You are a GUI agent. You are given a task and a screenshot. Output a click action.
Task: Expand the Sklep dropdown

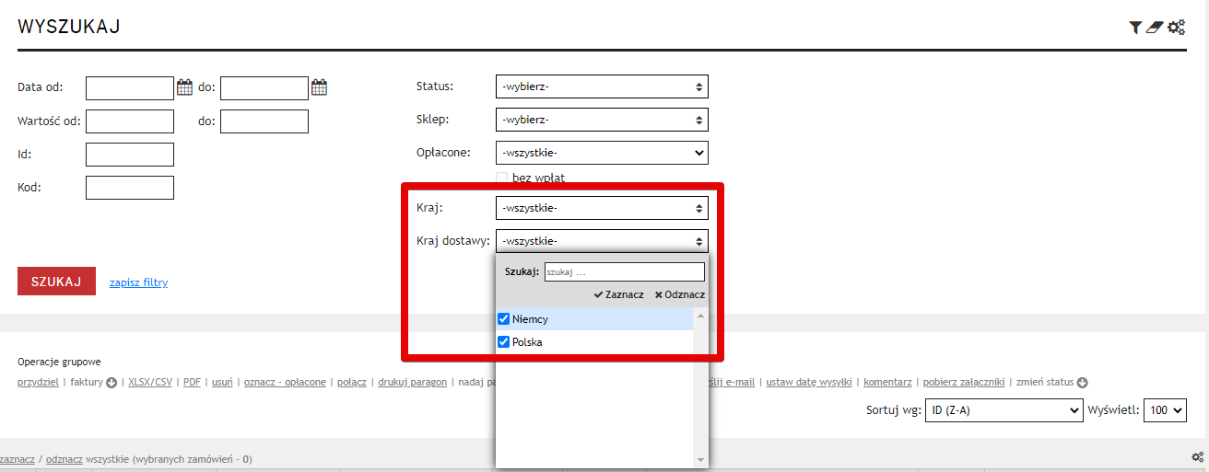click(x=602, y=120)
